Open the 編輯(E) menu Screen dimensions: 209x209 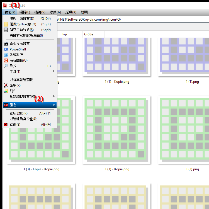pyautogui.click(x=25, y=12)
